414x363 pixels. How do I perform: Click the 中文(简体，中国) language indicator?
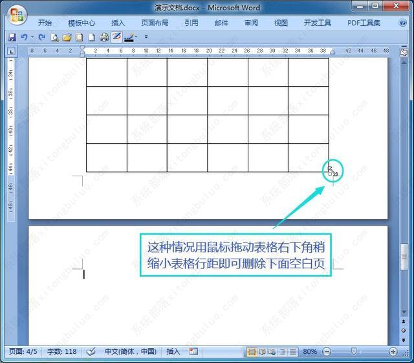[131, 351]
